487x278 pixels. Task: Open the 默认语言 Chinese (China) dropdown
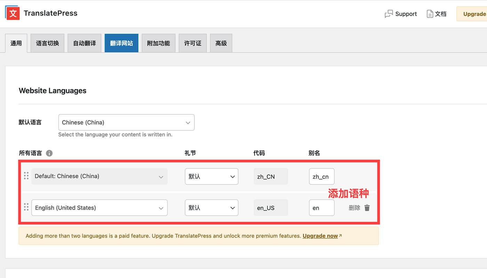(x=126, y=122)
